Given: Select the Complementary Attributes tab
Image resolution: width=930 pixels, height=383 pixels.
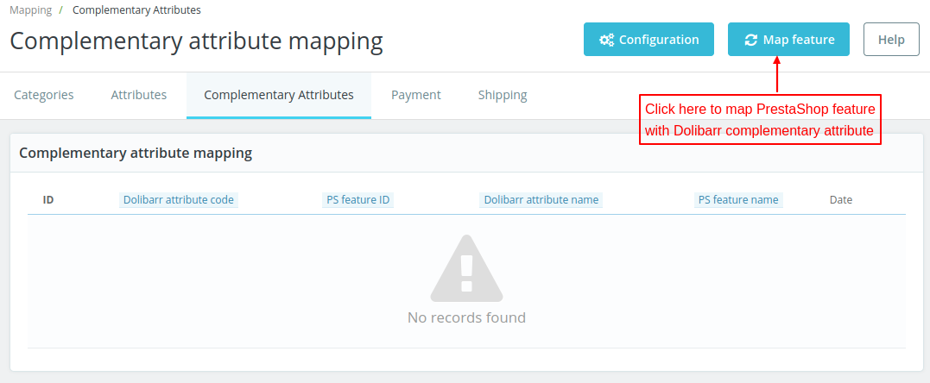Looking at the screenshot, I should [x=279, y=95].
